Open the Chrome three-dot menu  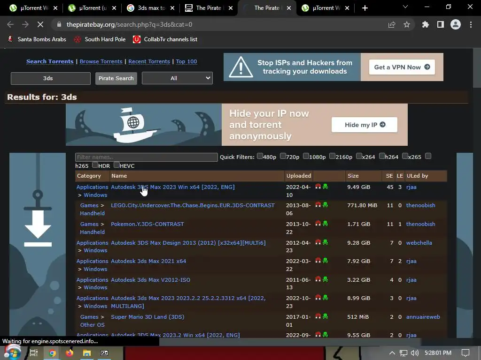pos(471,24)
